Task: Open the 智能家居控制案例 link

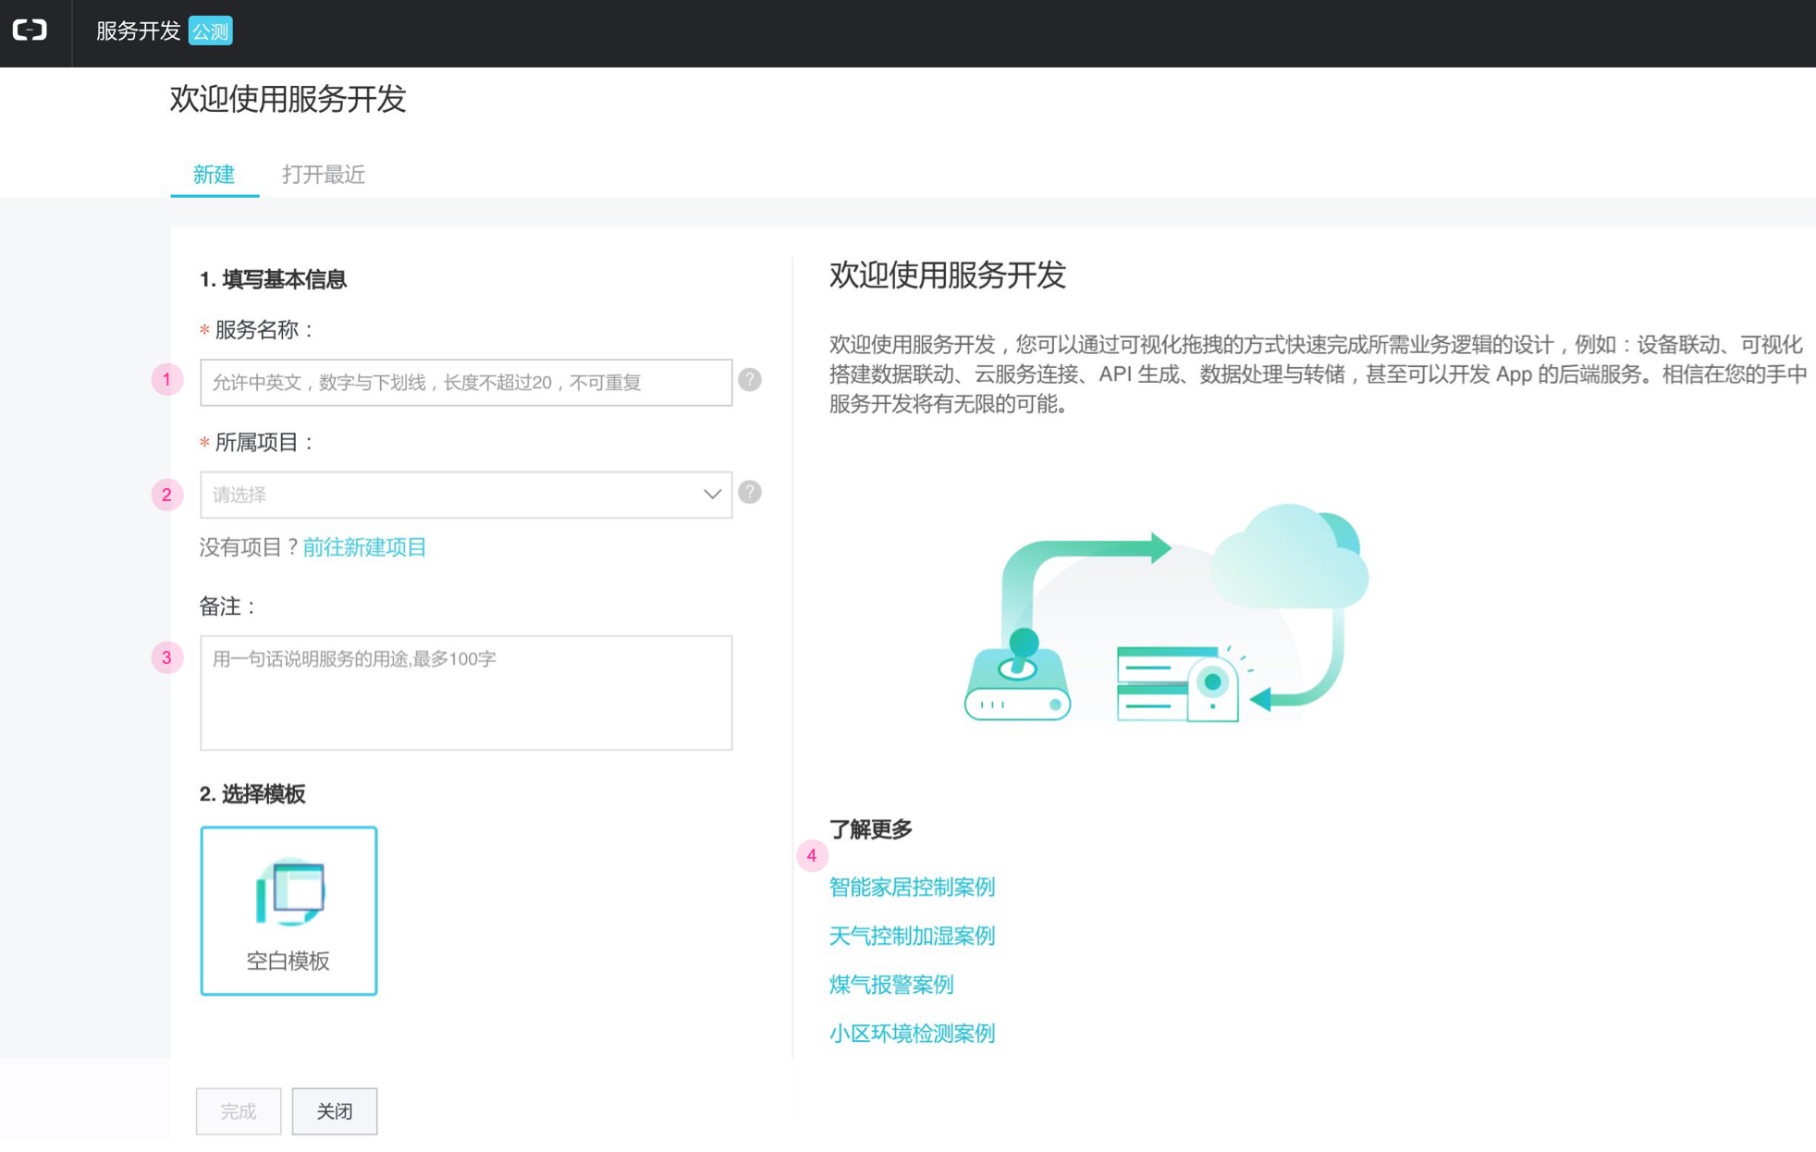Action: click(x=912, y=887)
